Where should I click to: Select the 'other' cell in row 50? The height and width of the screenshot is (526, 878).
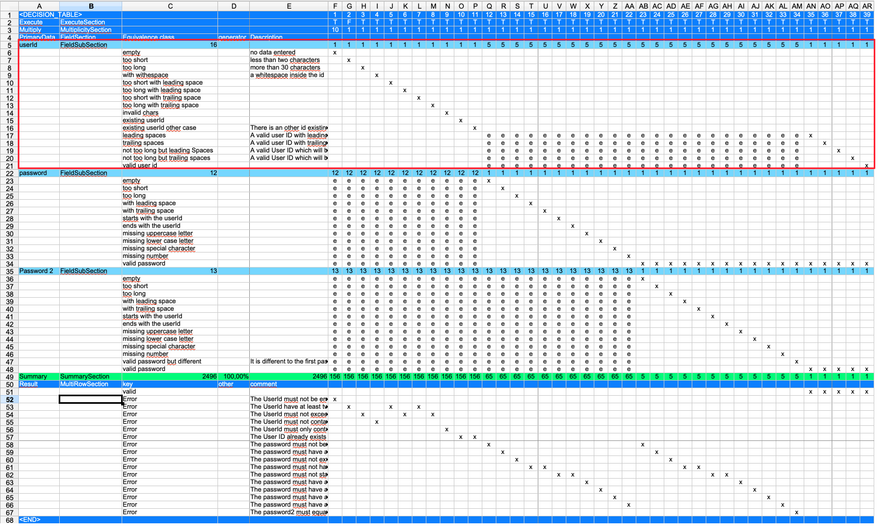pyautogui.click(x=234, y=384)
